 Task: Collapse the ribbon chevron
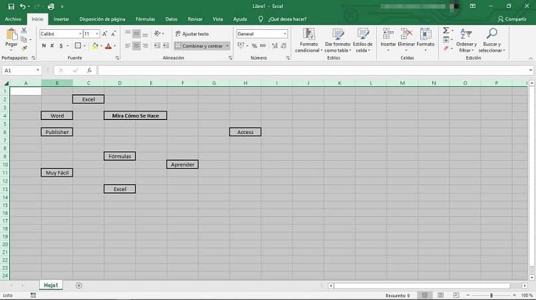[x=531, y=58]
